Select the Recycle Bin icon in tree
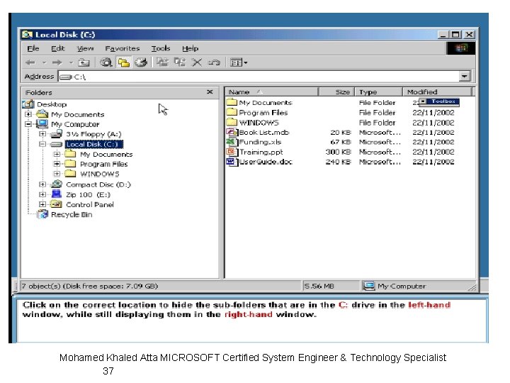The width and height of the screenshot is (510, 383). point(42,214)
